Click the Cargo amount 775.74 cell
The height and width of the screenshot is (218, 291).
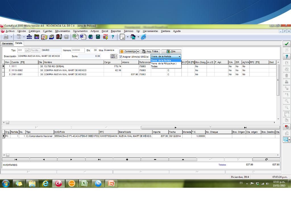[113, 66]
